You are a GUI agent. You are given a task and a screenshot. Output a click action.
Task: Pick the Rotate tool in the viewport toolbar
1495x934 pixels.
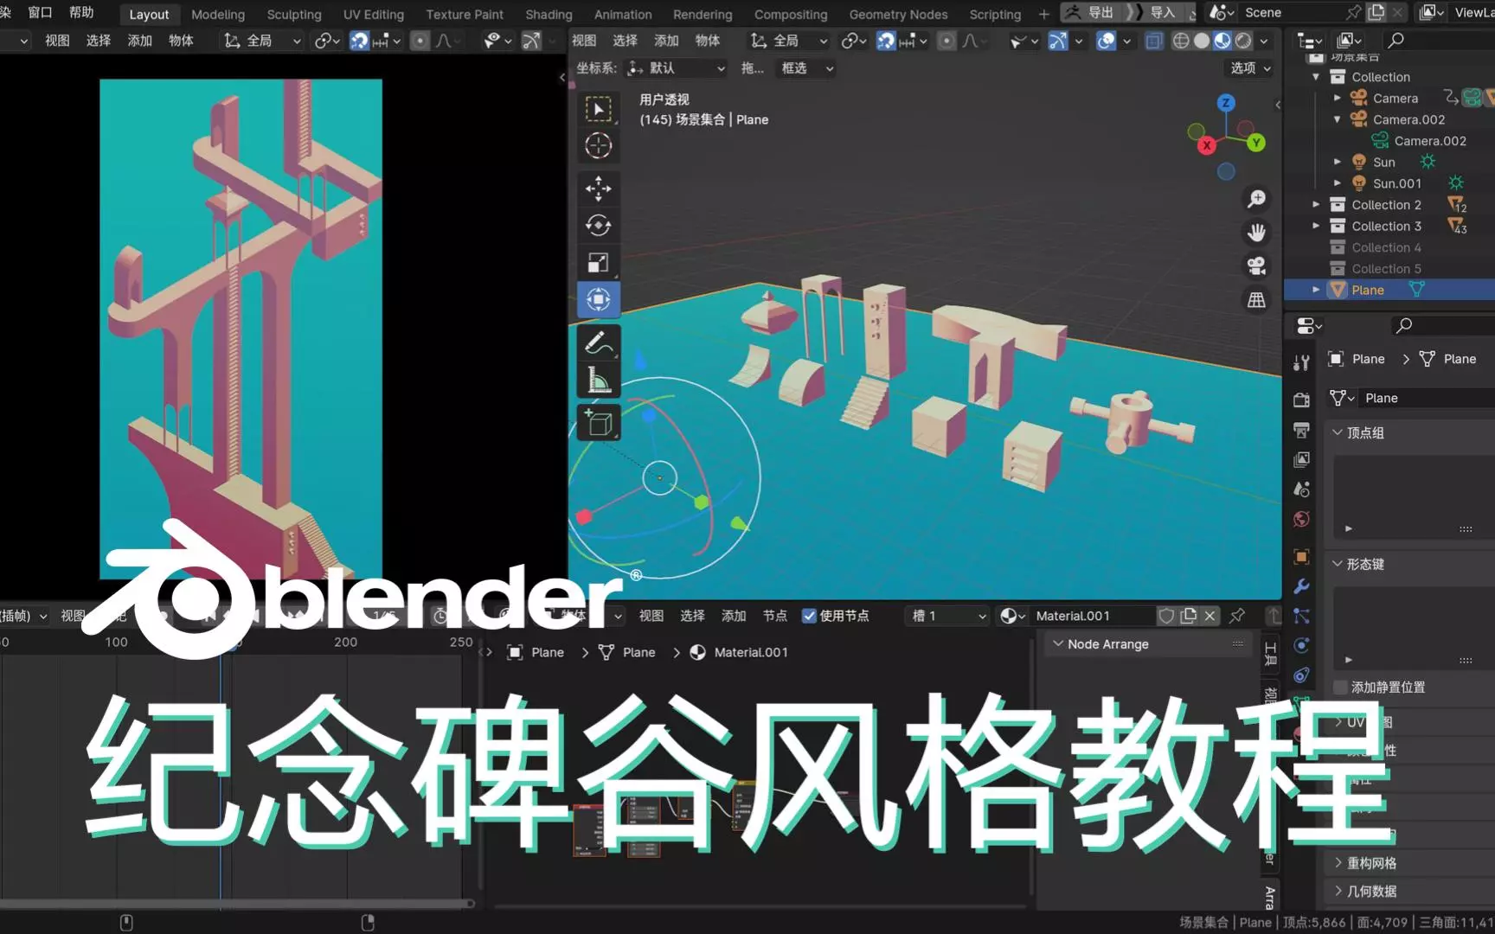click(598, 226)
